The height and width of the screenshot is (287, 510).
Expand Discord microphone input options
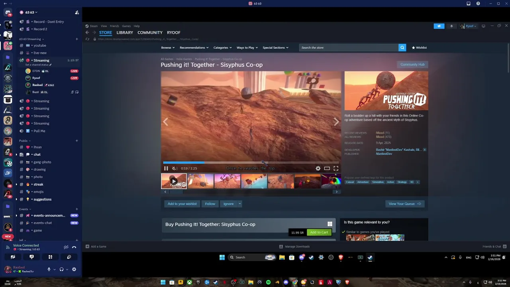pyautogui.click(x=54, y=269)
